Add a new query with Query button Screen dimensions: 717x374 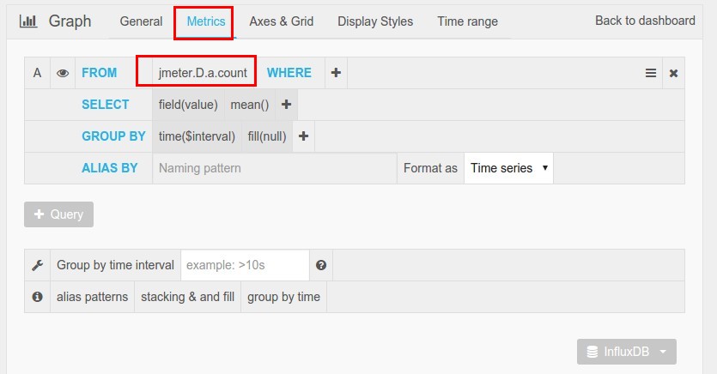(x=59, y=214)
